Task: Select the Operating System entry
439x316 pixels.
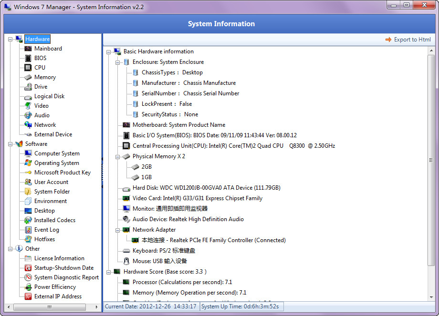Action: [x=56, y=163]
